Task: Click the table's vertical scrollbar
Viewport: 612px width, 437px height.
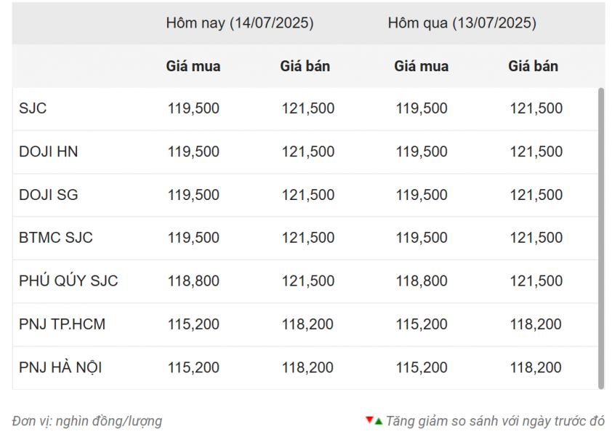Action: [x=601, y=238]
